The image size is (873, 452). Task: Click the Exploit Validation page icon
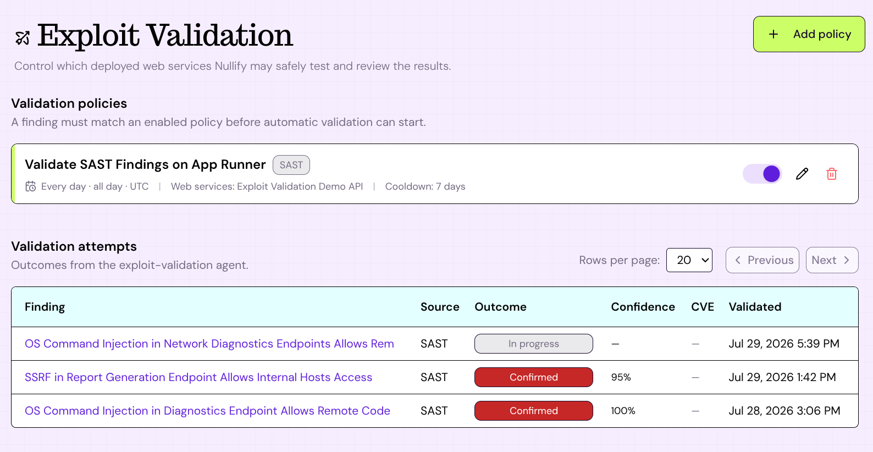click(x=23, y=37)
